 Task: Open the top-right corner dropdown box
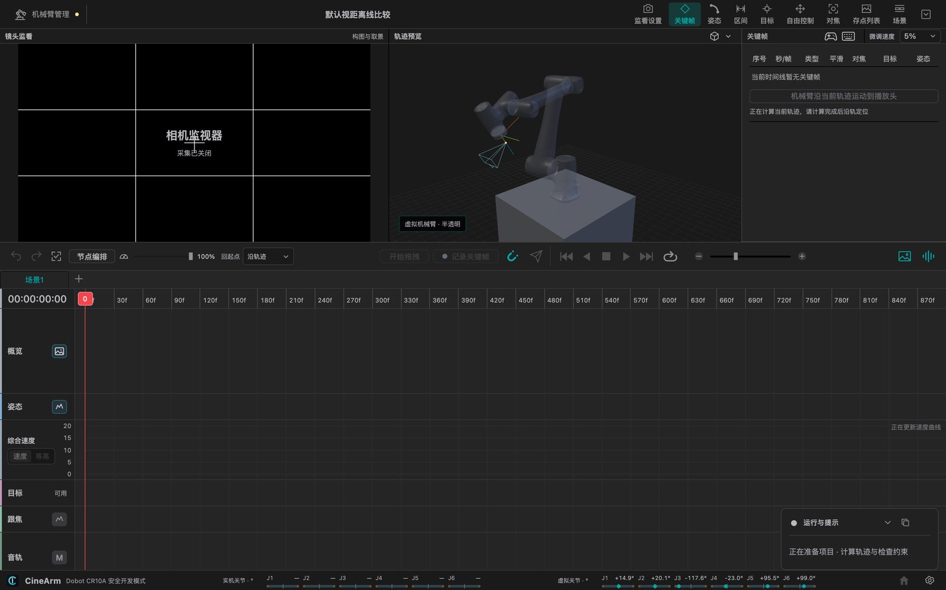click(926, 14)
